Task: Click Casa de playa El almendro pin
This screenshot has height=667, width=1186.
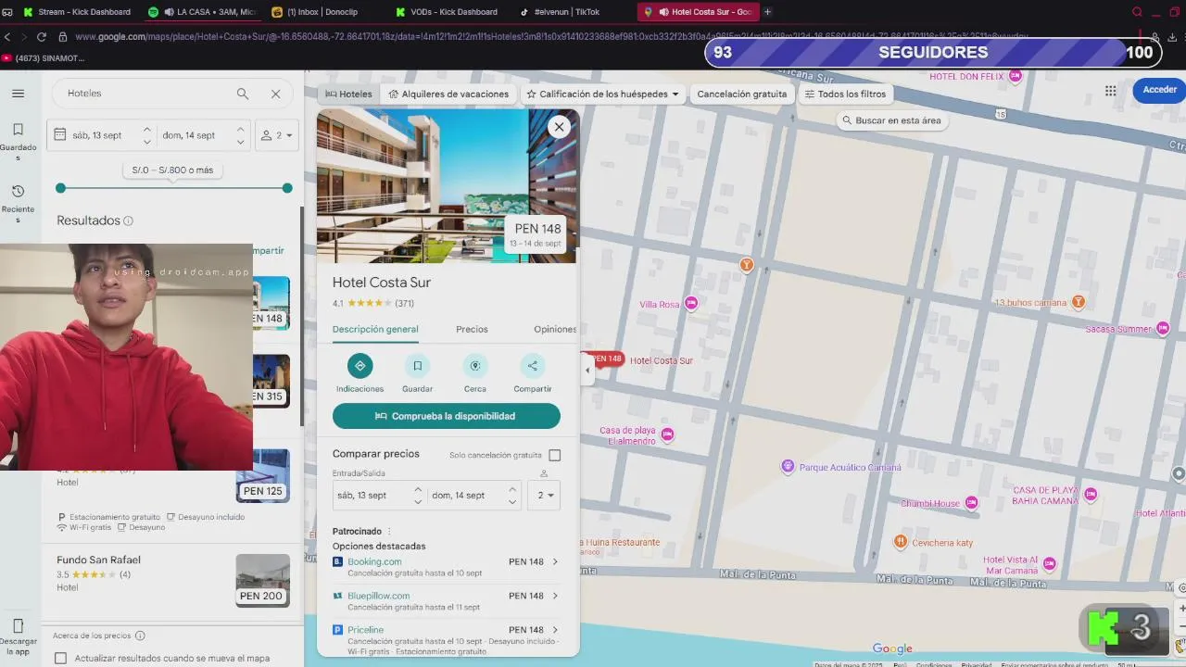Action: coord(667,434)
